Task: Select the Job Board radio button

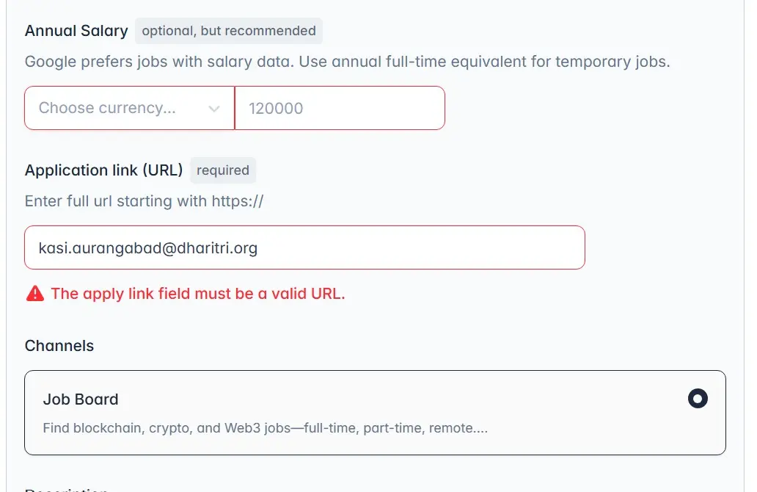Action: click(x=698, y=399)
